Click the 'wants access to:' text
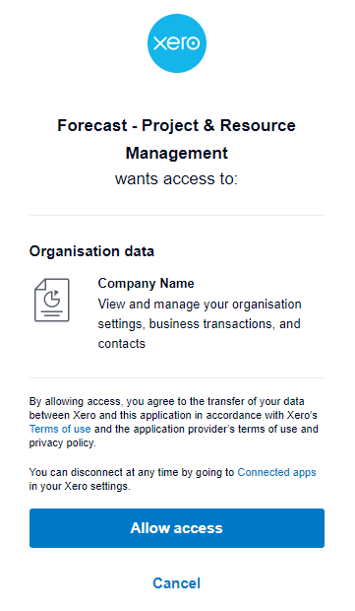 pyautogui.click(x=177, y=178)
